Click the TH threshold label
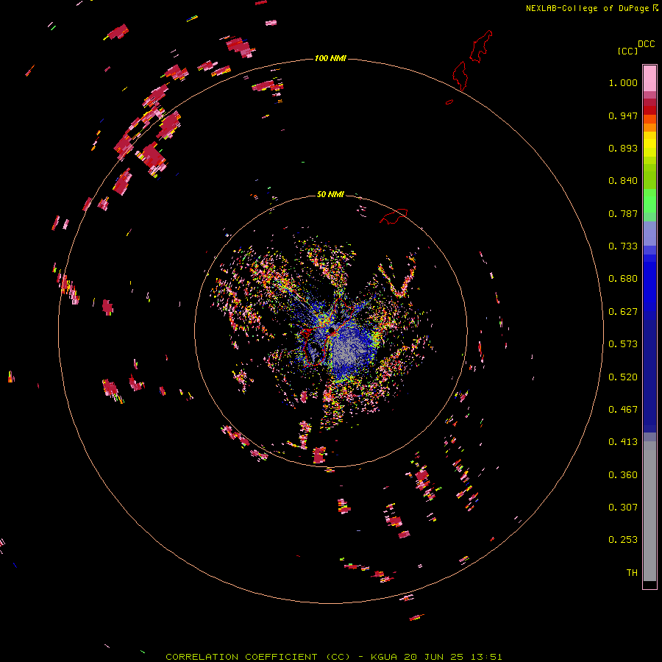Screen dimensions: 662x662 [x=632, y=573]
